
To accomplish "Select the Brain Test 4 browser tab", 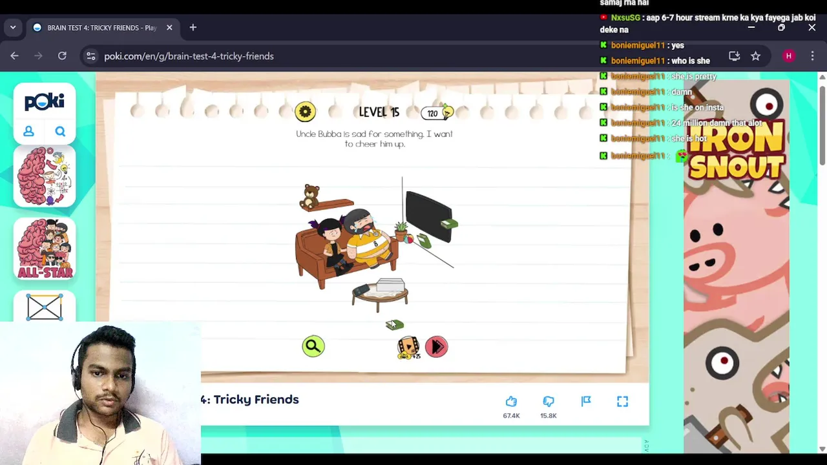I will [x=102, y=28].
